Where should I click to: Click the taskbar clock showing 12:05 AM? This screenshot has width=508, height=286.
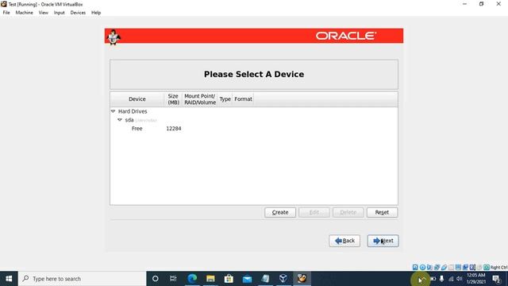(x=476, y=279)
